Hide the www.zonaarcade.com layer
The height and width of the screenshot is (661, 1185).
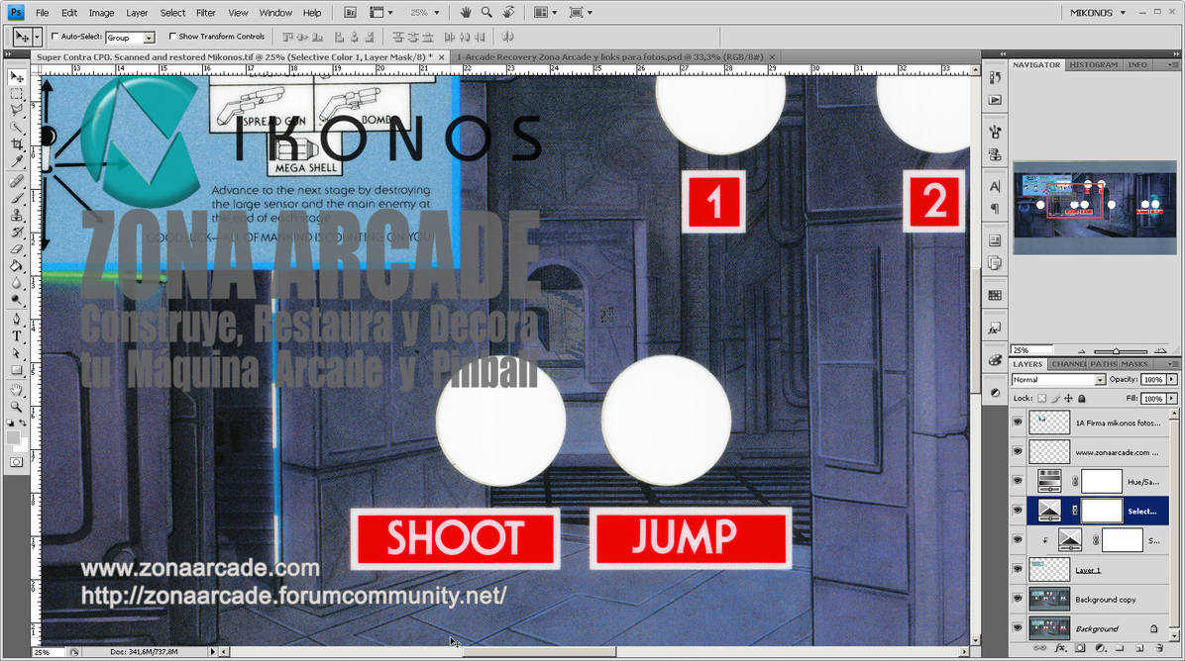(1018, 452)
